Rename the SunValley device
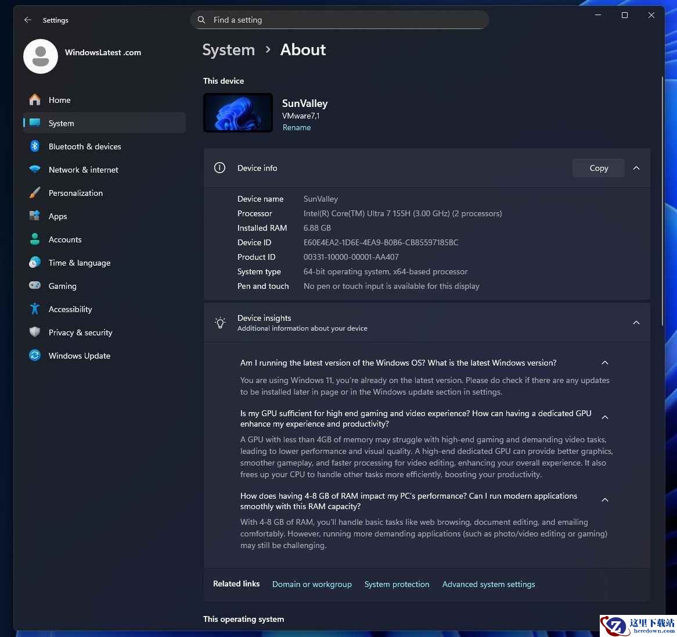This screenshot has width=677, height=637. pos(297,127)
